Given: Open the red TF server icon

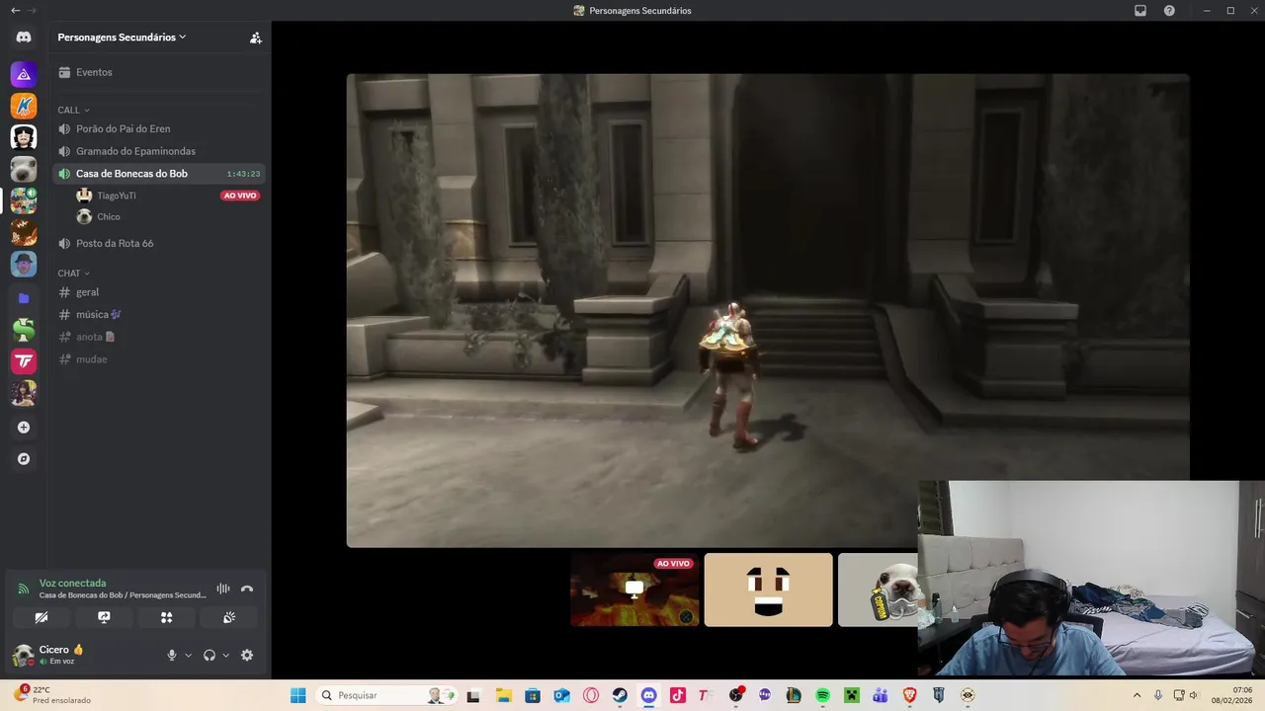Looking at the screenshot, I should 24,361.
